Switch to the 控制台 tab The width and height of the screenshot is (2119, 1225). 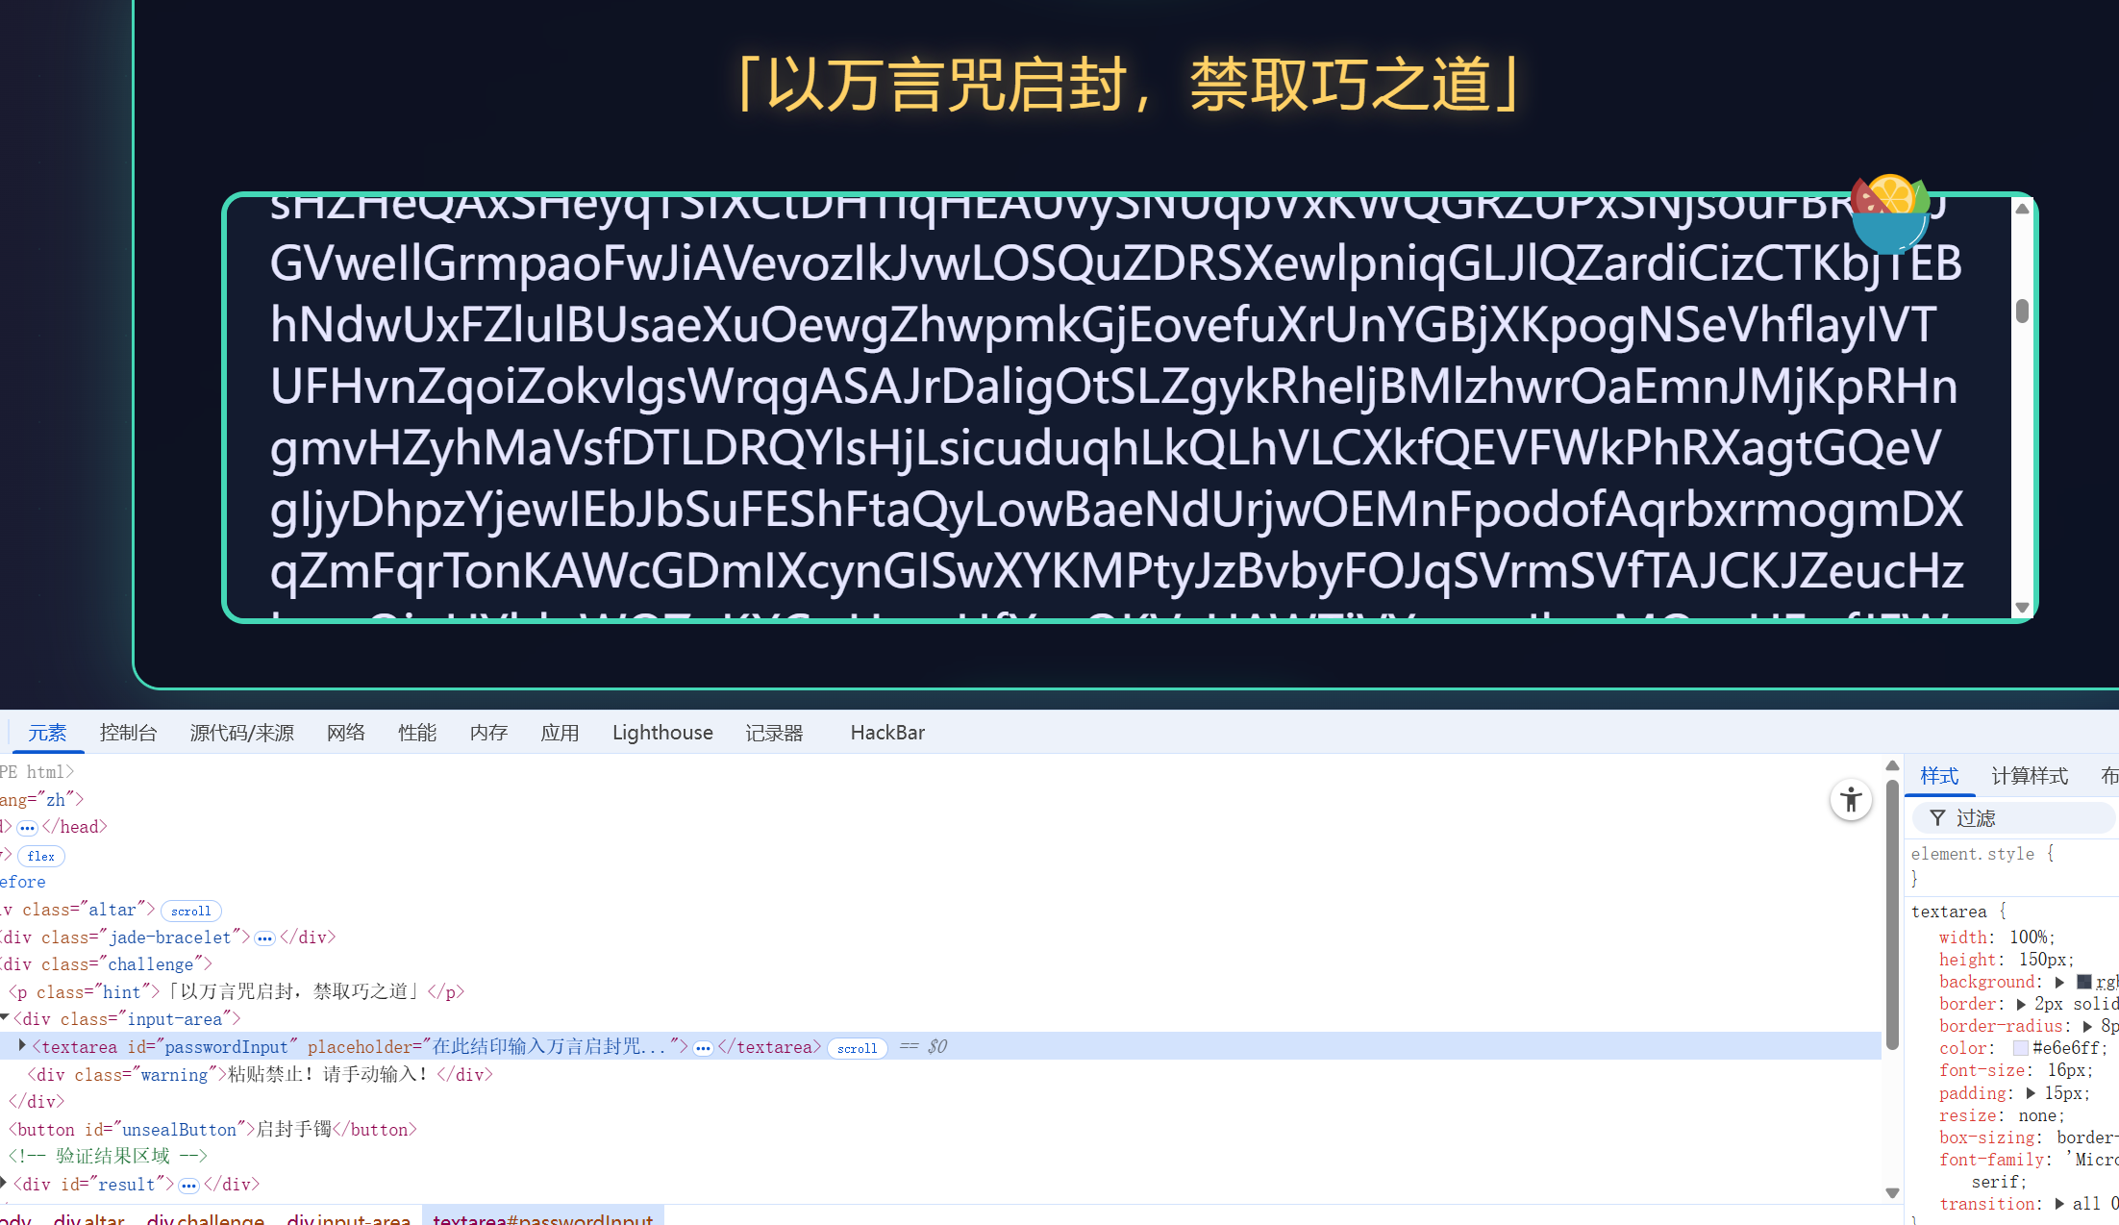point(128,733)
